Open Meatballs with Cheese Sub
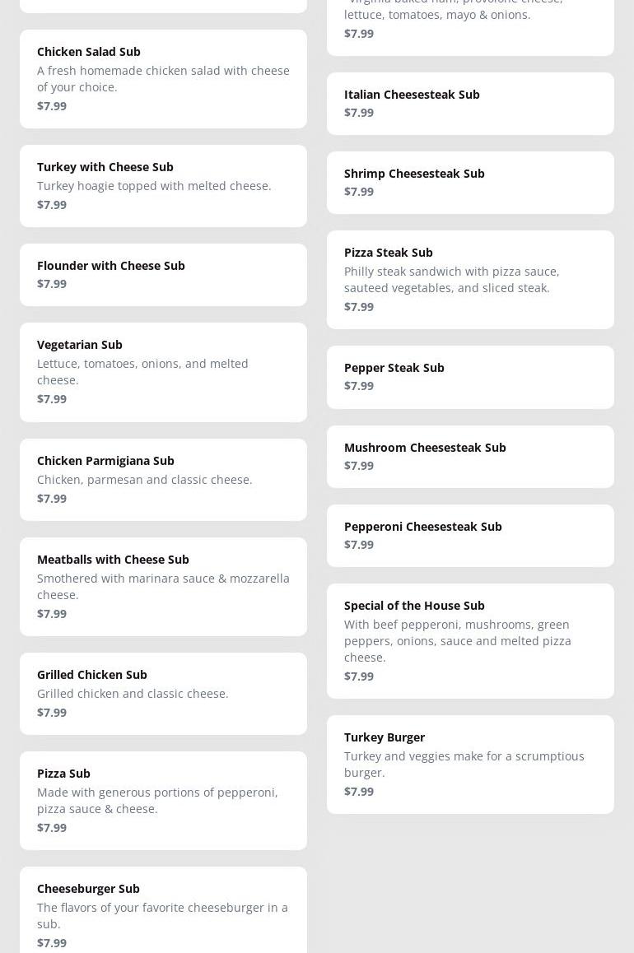This screenshot has width=634, height=953. tap(163, 587)
